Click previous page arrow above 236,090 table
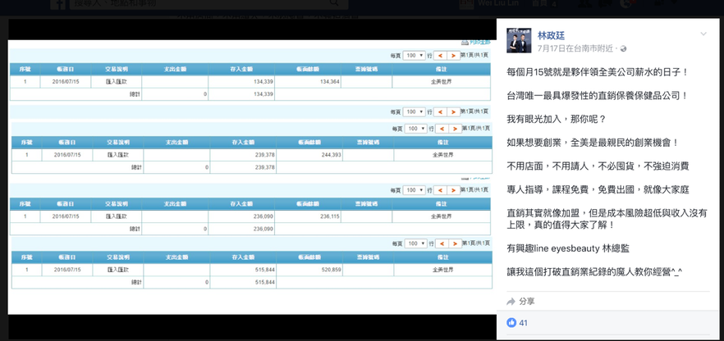Viewport: 724px width, 341px height. 441,190
